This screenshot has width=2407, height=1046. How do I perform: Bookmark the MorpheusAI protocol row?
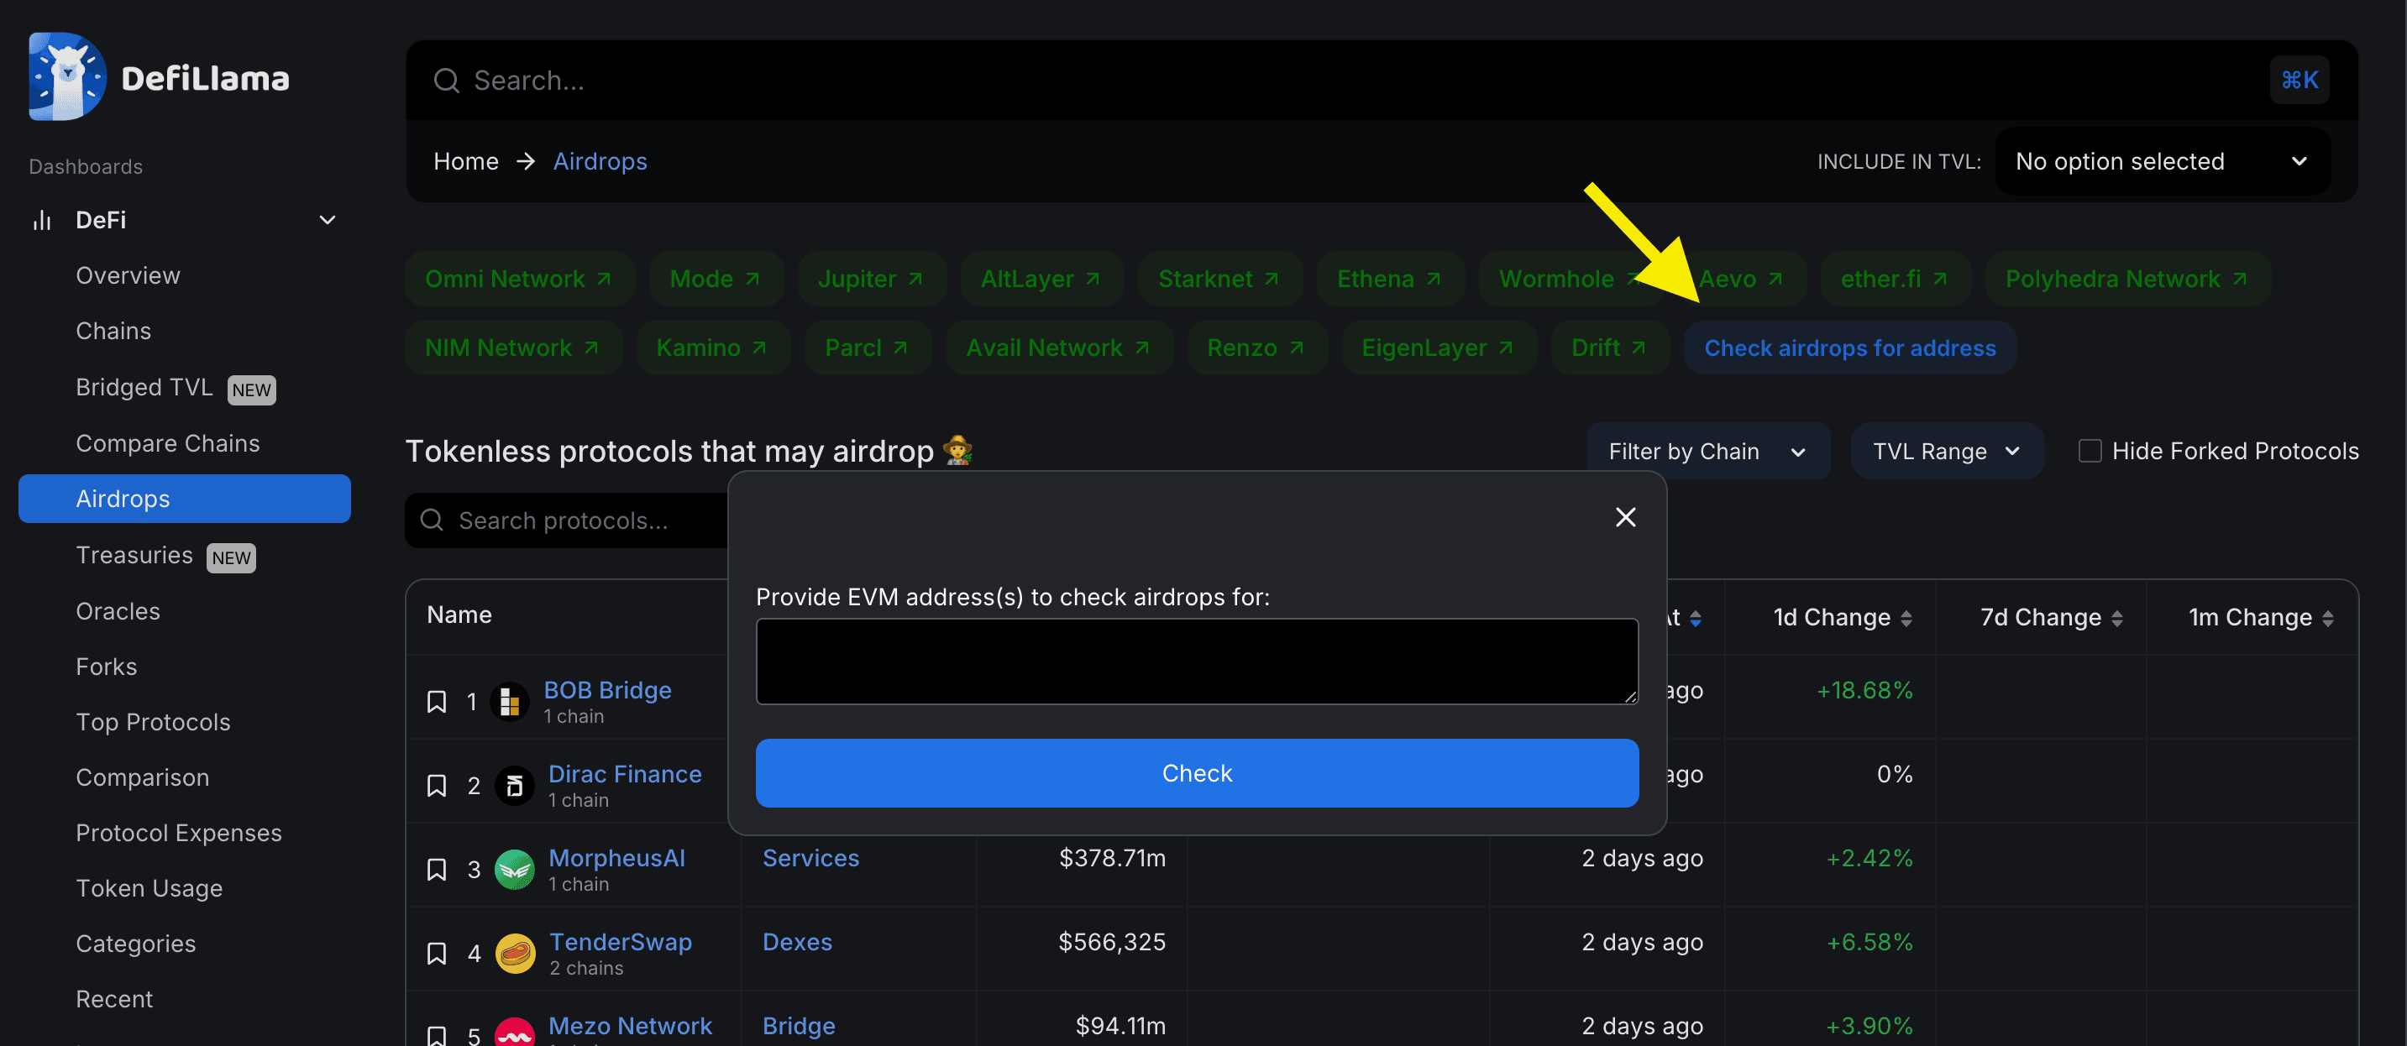click(x=437, y=870)
